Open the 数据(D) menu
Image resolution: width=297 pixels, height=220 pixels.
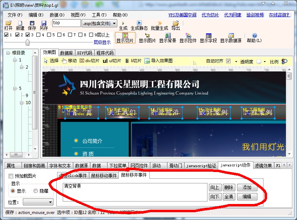(x=57, y=15)
